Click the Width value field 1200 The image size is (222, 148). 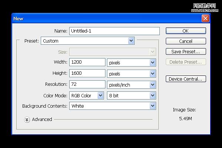[87, 62]
